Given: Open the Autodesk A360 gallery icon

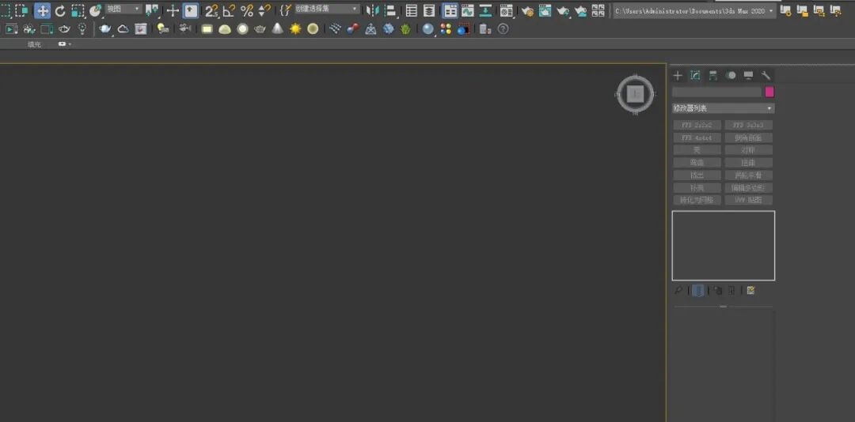Looking at the screenshot, I should tap(598, 10).
